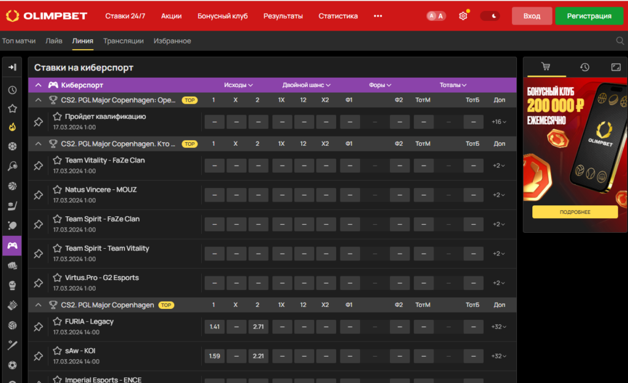
Task: Open the star favorites icon in sidebar
Action: click(12, 108)
